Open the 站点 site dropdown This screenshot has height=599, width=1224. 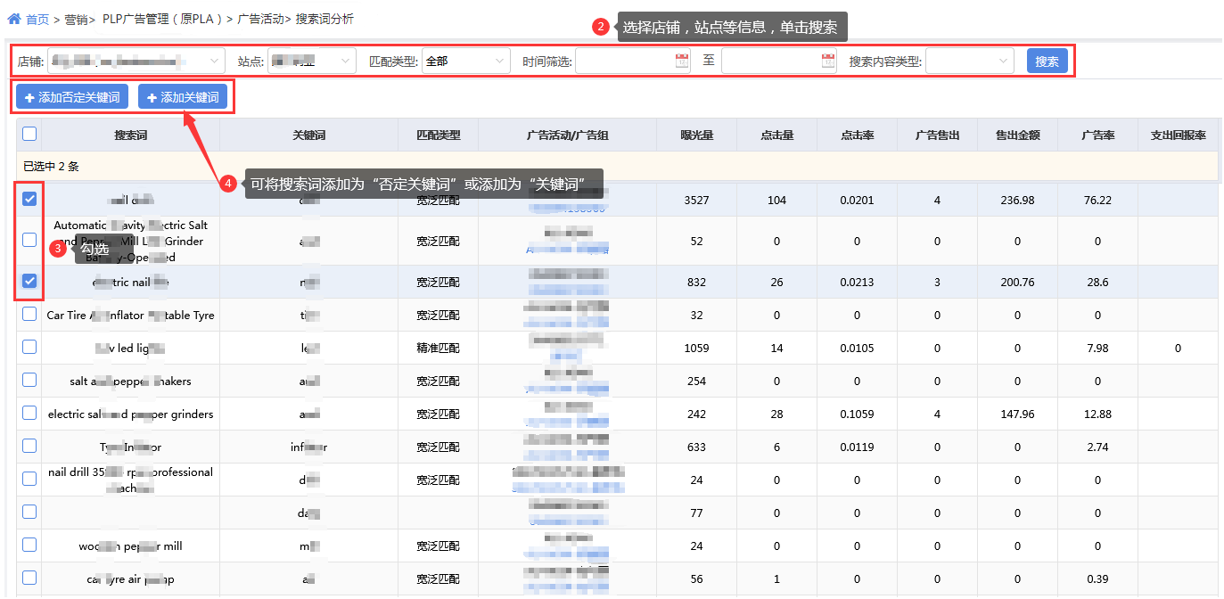pyautogui.click(x=312, y=61)
